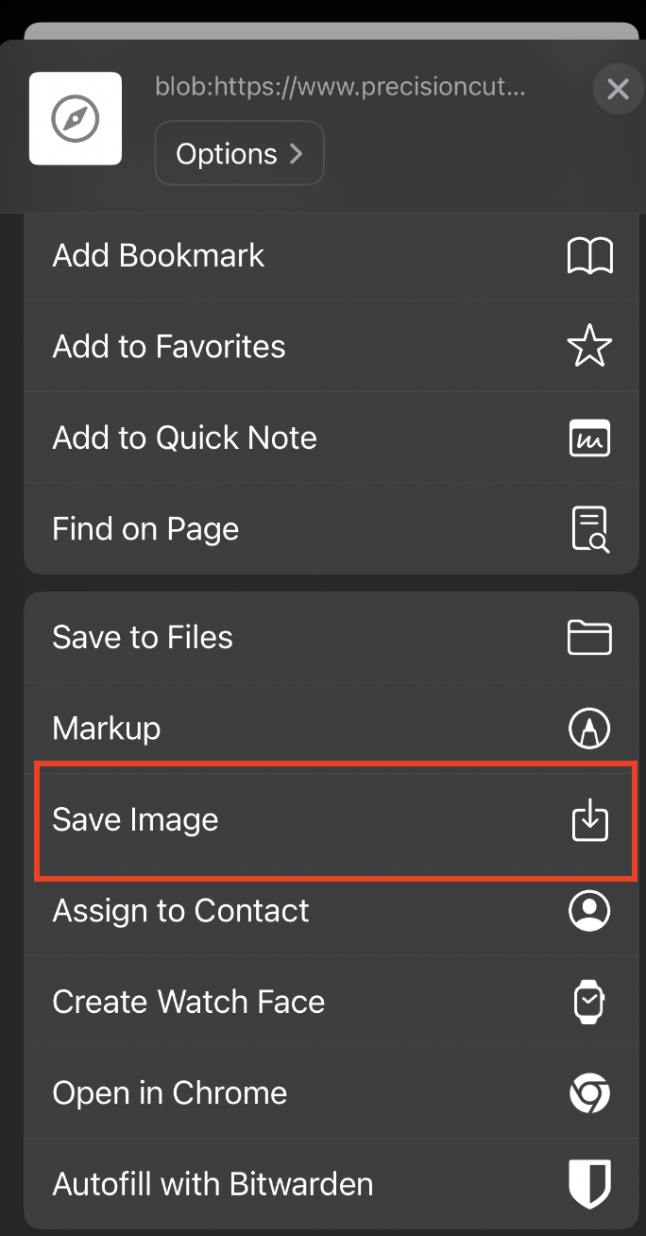
Task: Tap the Markup pen tip icon
Action: pos(590,729)
